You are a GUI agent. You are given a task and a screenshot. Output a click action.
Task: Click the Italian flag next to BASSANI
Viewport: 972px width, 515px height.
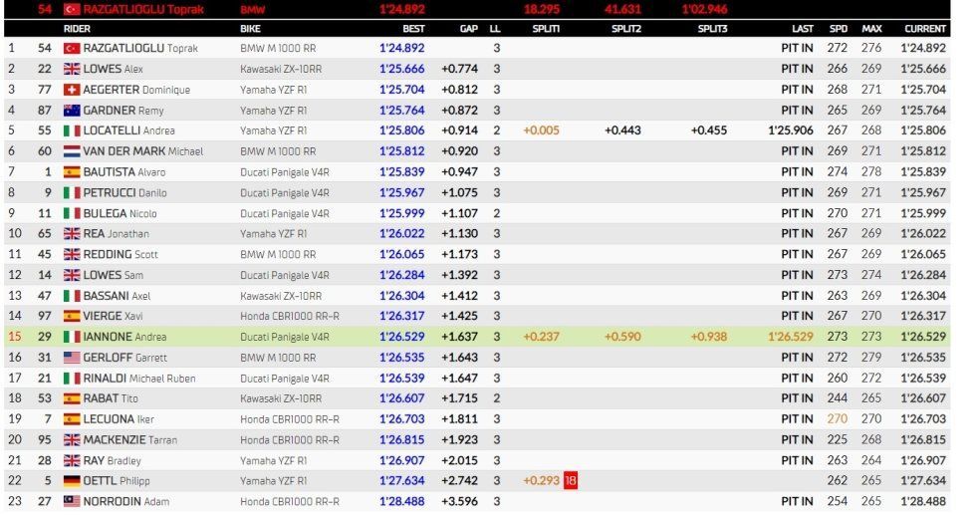72,296
